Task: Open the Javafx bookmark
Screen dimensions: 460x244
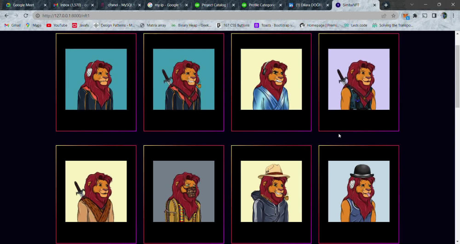Action: (x=80, y=25)
